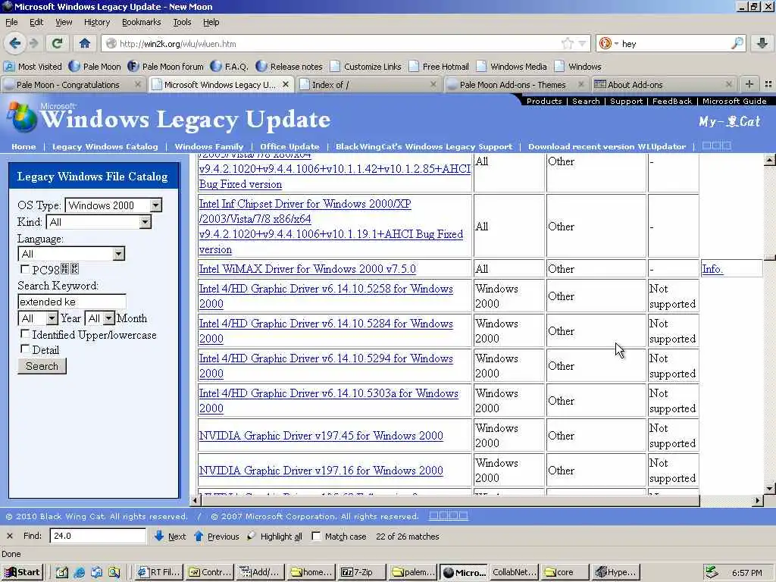This screenshot has height=582, width=776.
Task: Close the Index of / tab
Action: coord(433,85)
